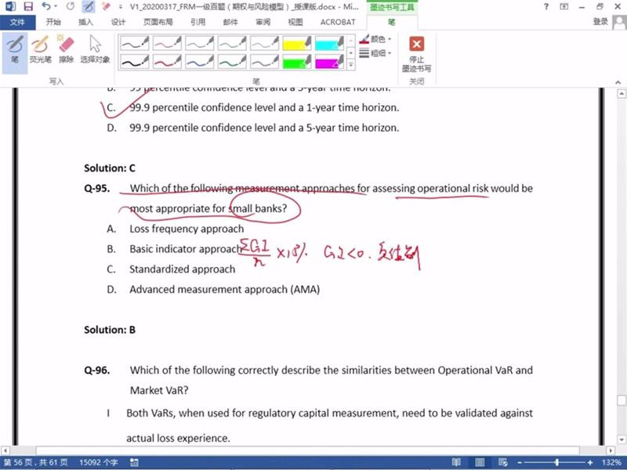Pick the thin green pen in the gallery
The width and height of the screenshot is (627, 470).
tap(232, 43)
